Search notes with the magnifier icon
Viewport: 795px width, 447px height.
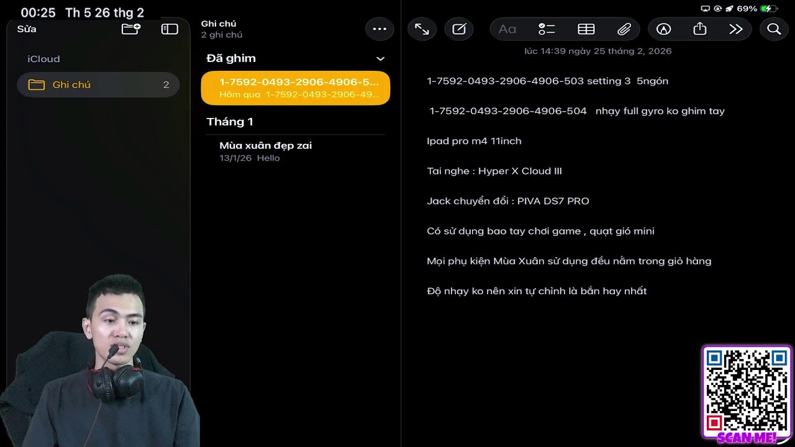point(774,29)
